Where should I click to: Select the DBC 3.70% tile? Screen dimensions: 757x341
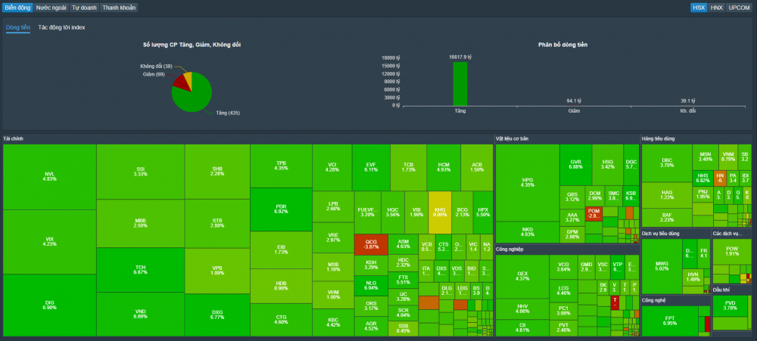[667, 163]
